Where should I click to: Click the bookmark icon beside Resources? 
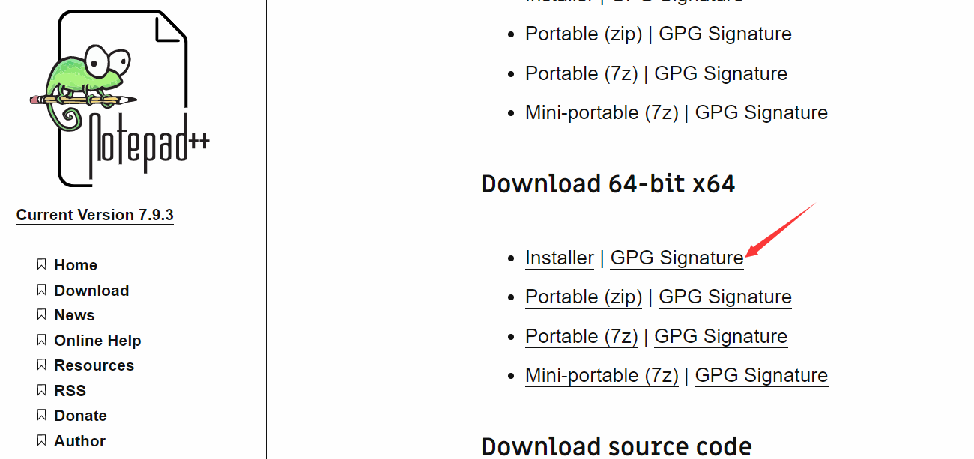coord(41,365)
